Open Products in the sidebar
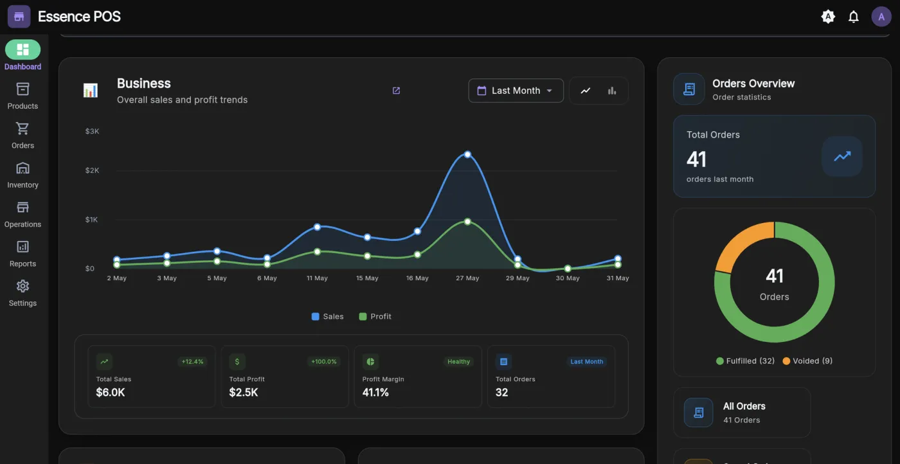Screen dimensions: 900x464 [x=22, y=96]
